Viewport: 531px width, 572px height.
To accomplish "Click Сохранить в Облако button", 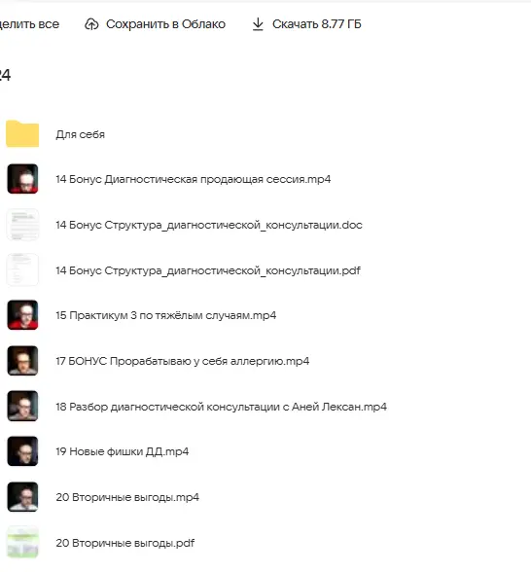I will point(155,24).
